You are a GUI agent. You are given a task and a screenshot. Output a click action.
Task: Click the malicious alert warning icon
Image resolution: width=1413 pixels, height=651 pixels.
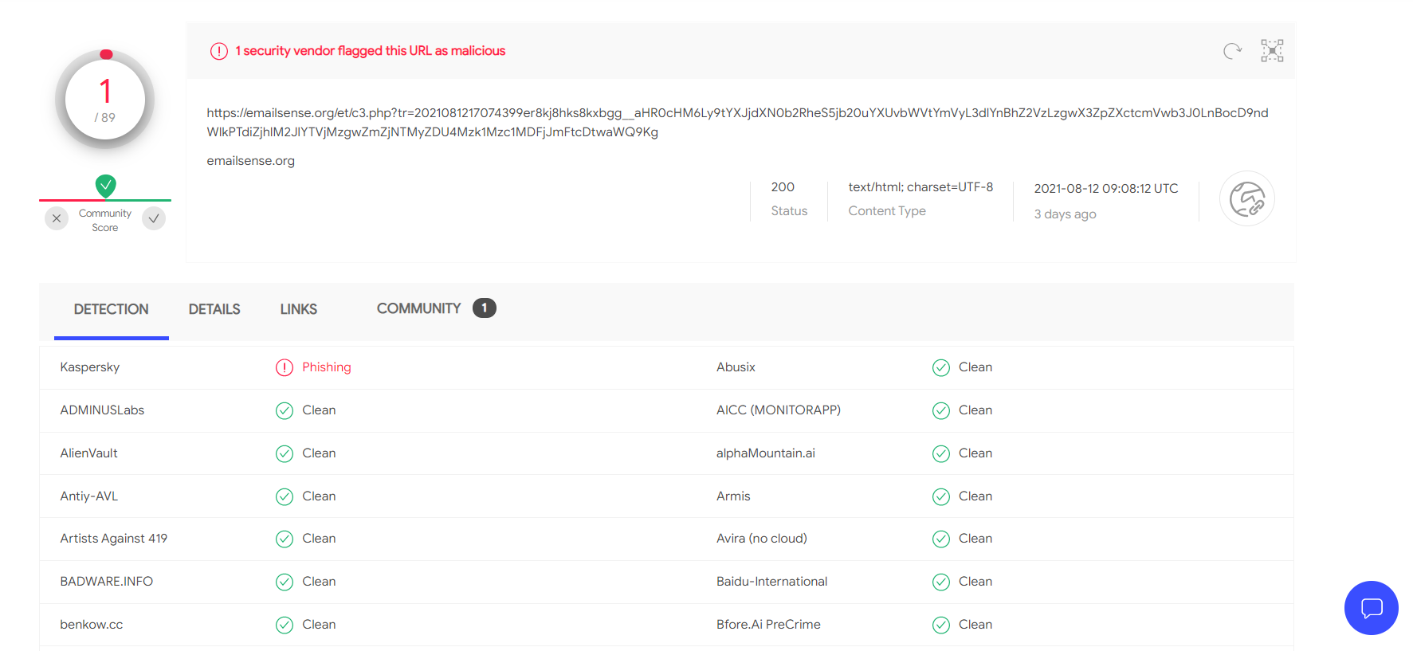point(219,51)
